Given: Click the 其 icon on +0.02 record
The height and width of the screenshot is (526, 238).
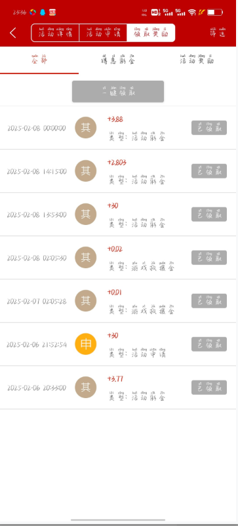Looking at the screenshot, I should [x=85, y=257].
